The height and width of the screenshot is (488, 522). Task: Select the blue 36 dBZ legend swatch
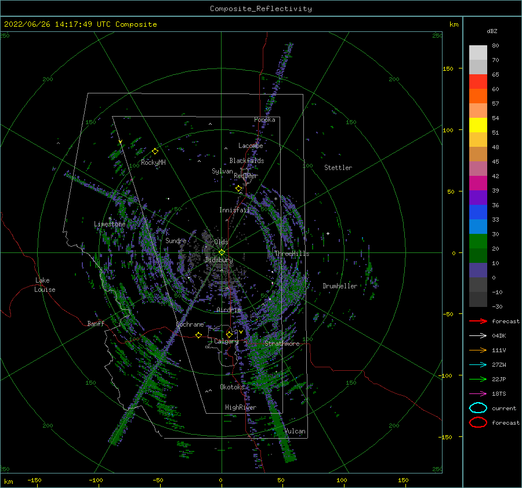pyautogui.click(x=478, y=212)
